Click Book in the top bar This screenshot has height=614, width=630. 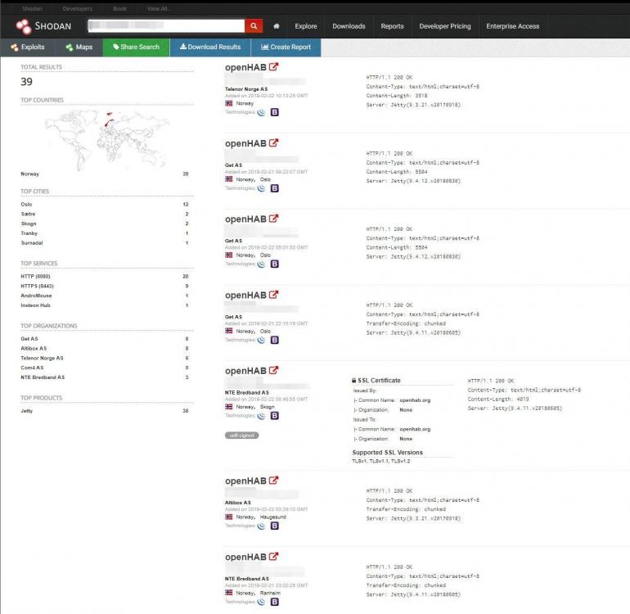pyautogui.click(x=119, y=8)
